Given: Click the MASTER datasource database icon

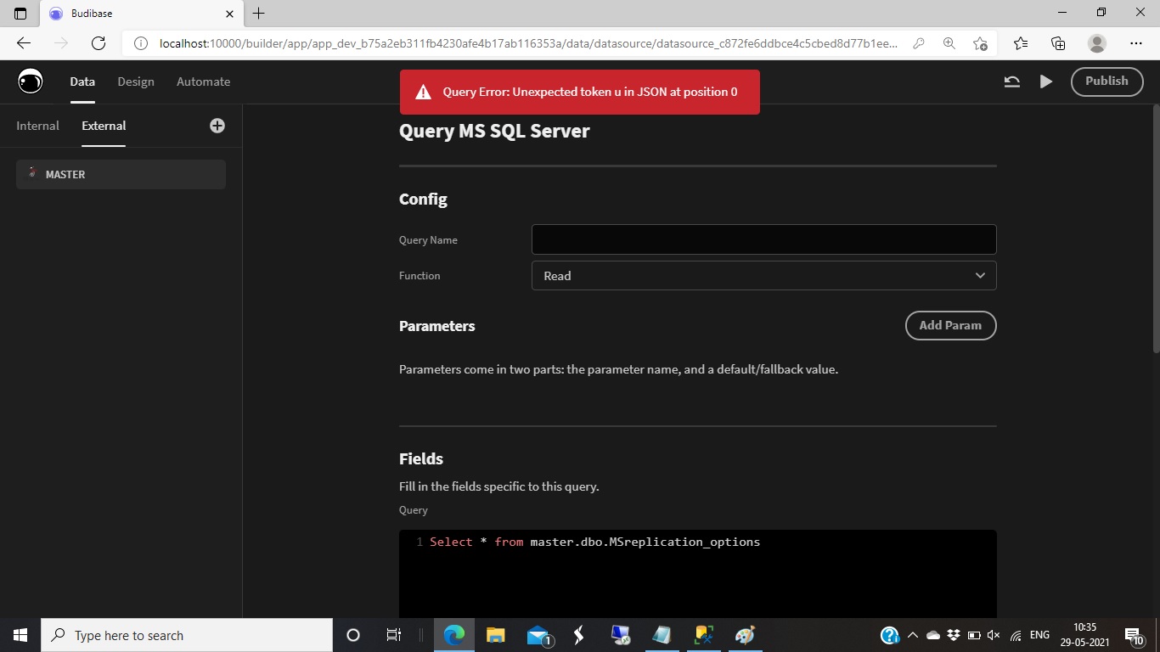Looking at the screenshot, I should pyautogui.click(x=32, y=174).
